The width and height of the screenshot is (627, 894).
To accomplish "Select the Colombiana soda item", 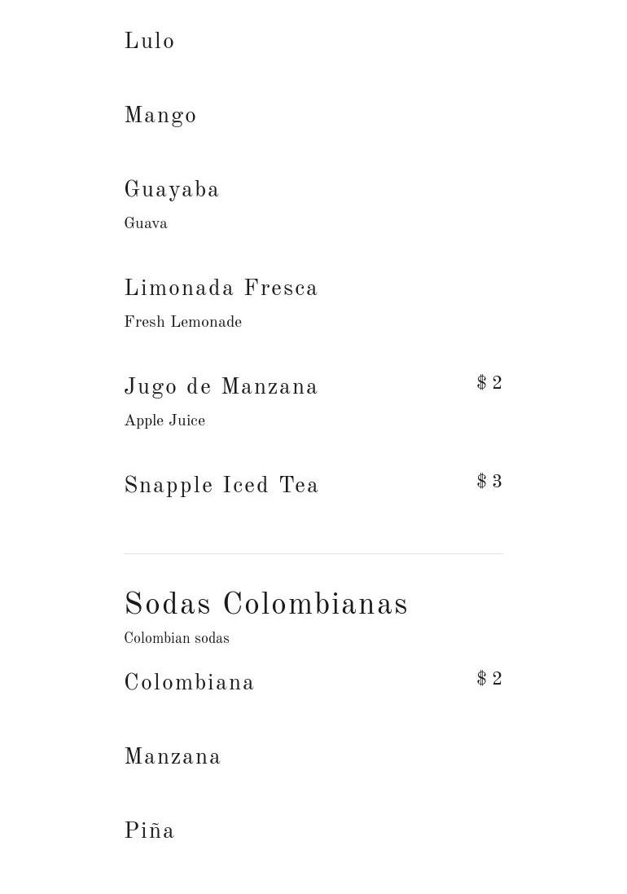I will (189, 684).
